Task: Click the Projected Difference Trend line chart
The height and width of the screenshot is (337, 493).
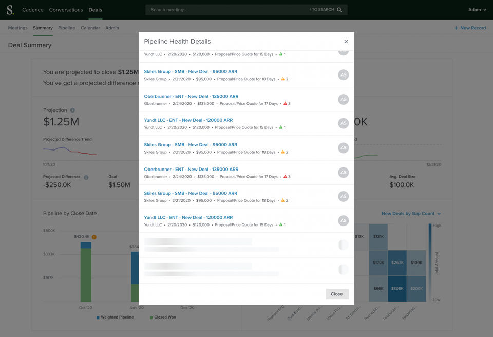Action: tap(70, 151)
